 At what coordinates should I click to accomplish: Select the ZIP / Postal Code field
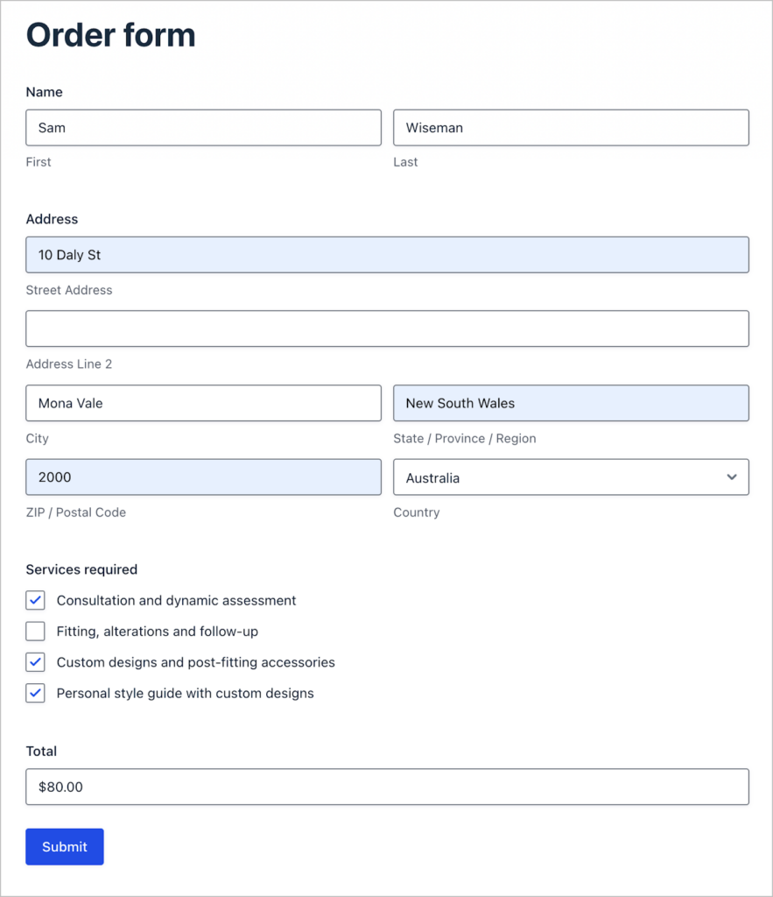(203, 477)
